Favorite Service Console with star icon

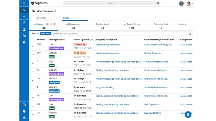click(55, 11)
